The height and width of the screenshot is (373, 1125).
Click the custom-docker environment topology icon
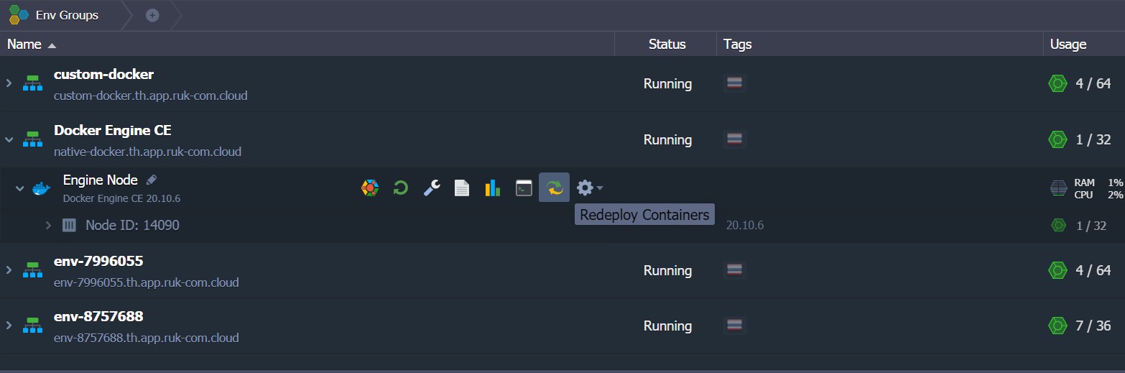(32, 83)
